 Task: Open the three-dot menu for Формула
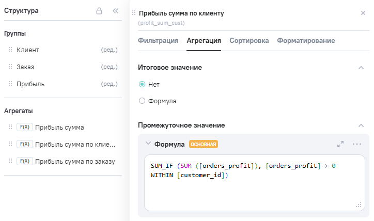(356, 144)
